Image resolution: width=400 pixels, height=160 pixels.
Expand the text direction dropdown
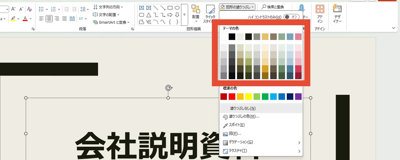coord(108,7)
